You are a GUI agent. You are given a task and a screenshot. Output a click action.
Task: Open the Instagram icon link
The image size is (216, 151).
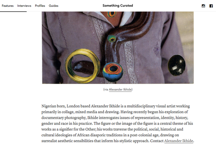[x=203, y=6]
